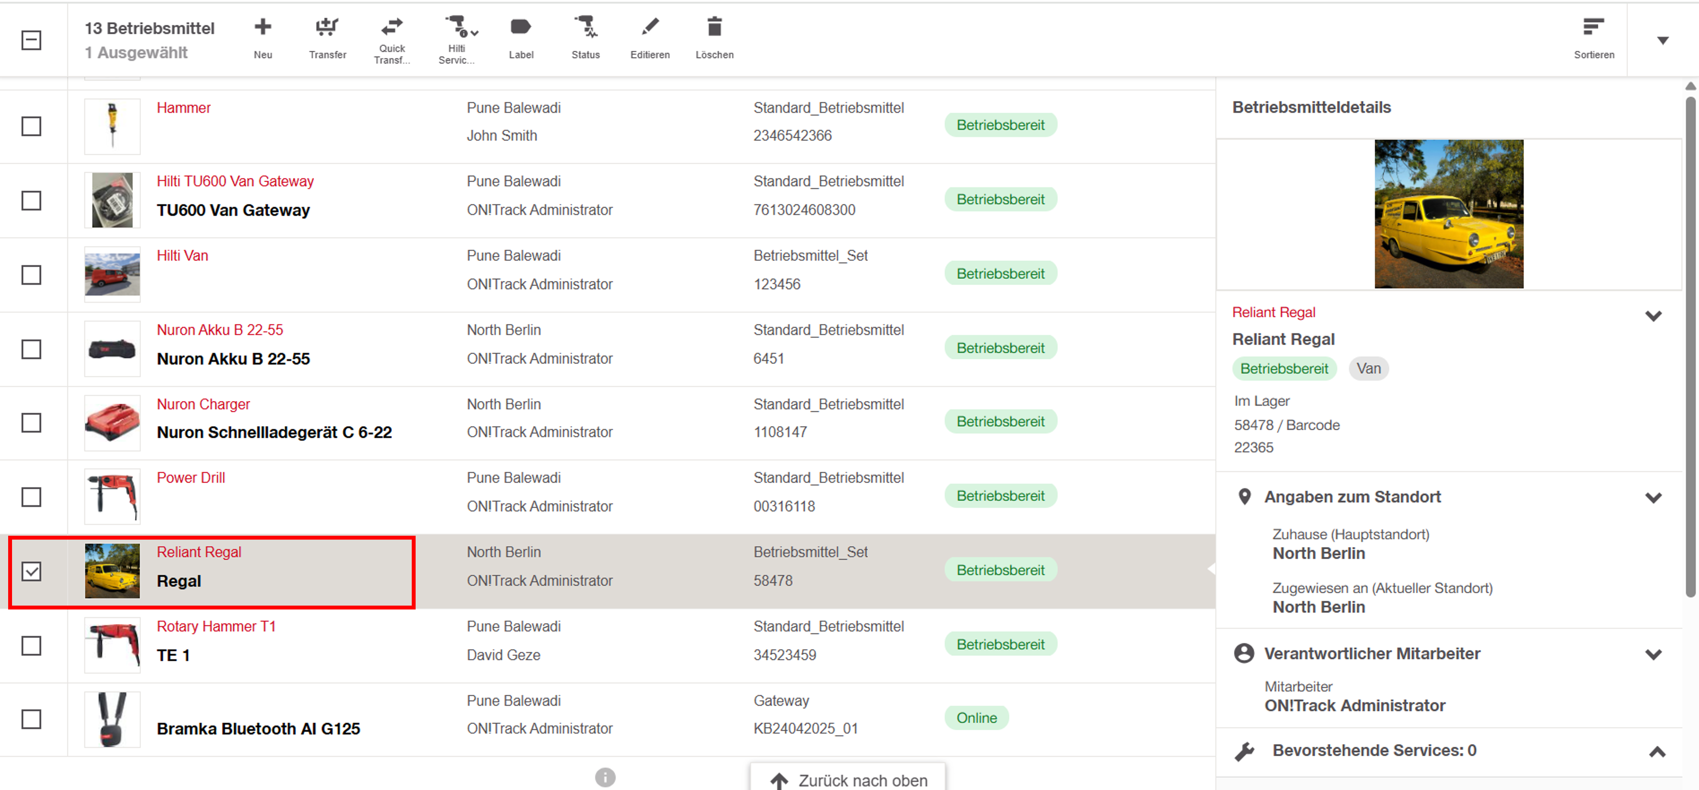Toggle the select-all checkbox in header
Image resolution: width=1699 pixels, height=790 pixels.
pos(31,40)
